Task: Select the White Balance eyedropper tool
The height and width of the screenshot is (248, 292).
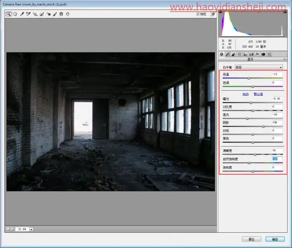Action: (x=22, y=14)
